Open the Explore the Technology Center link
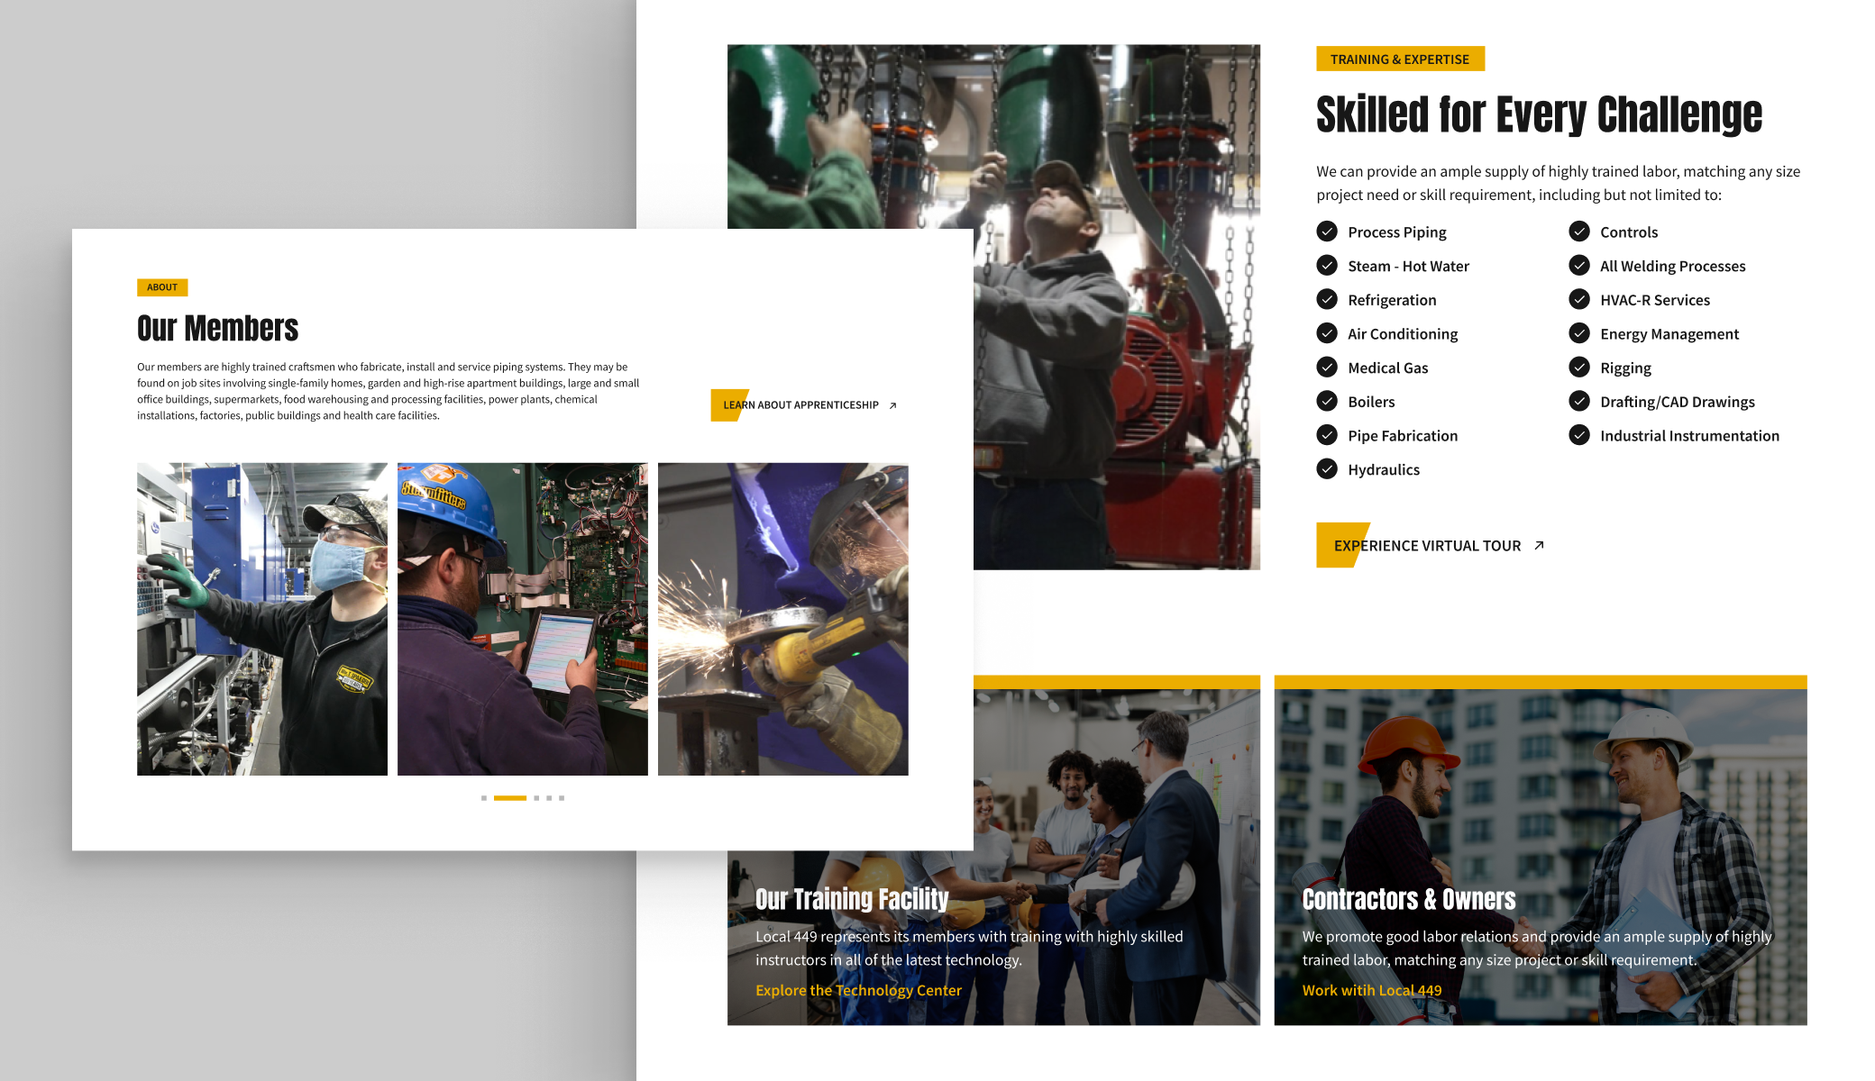The height and width of the screenshot is (1081, 1875). pos(858,990)
